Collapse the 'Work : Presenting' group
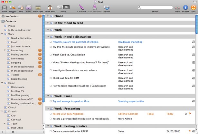This screenshot has width=198, height=134. pyautogui.click(x=48, y=108)
